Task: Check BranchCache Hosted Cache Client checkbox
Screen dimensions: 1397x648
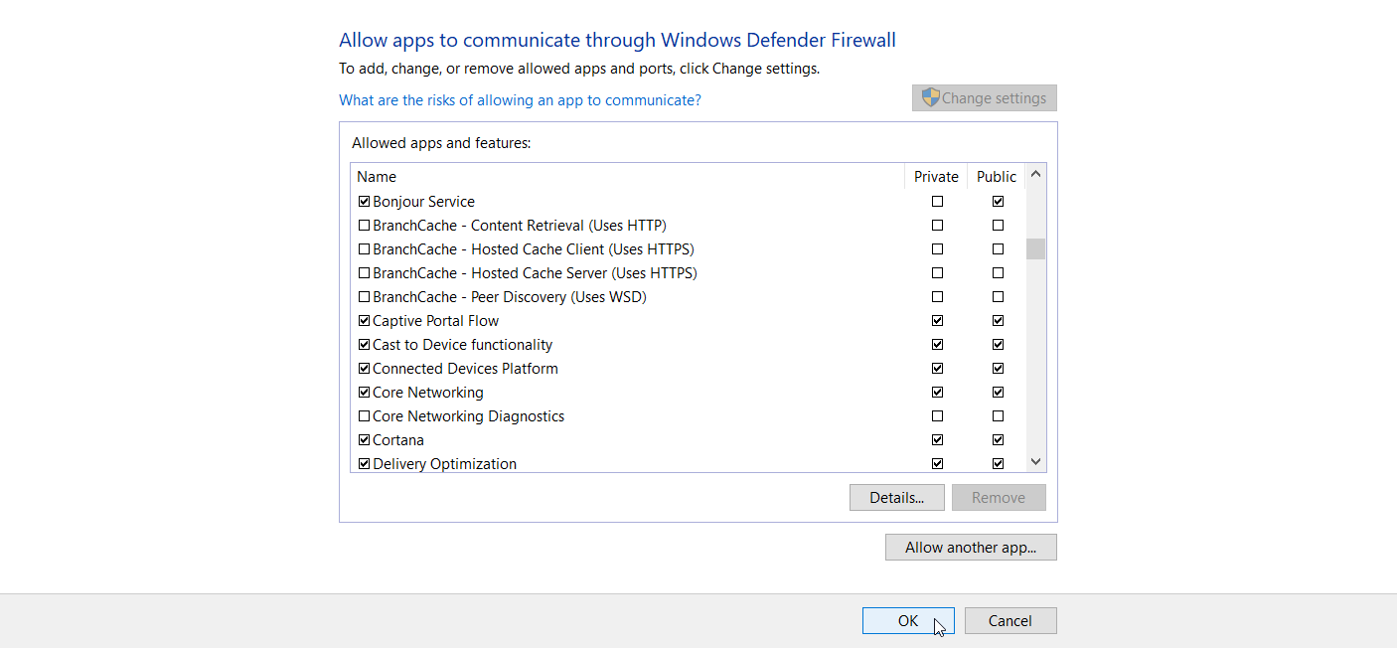Action: coord(364,249)
